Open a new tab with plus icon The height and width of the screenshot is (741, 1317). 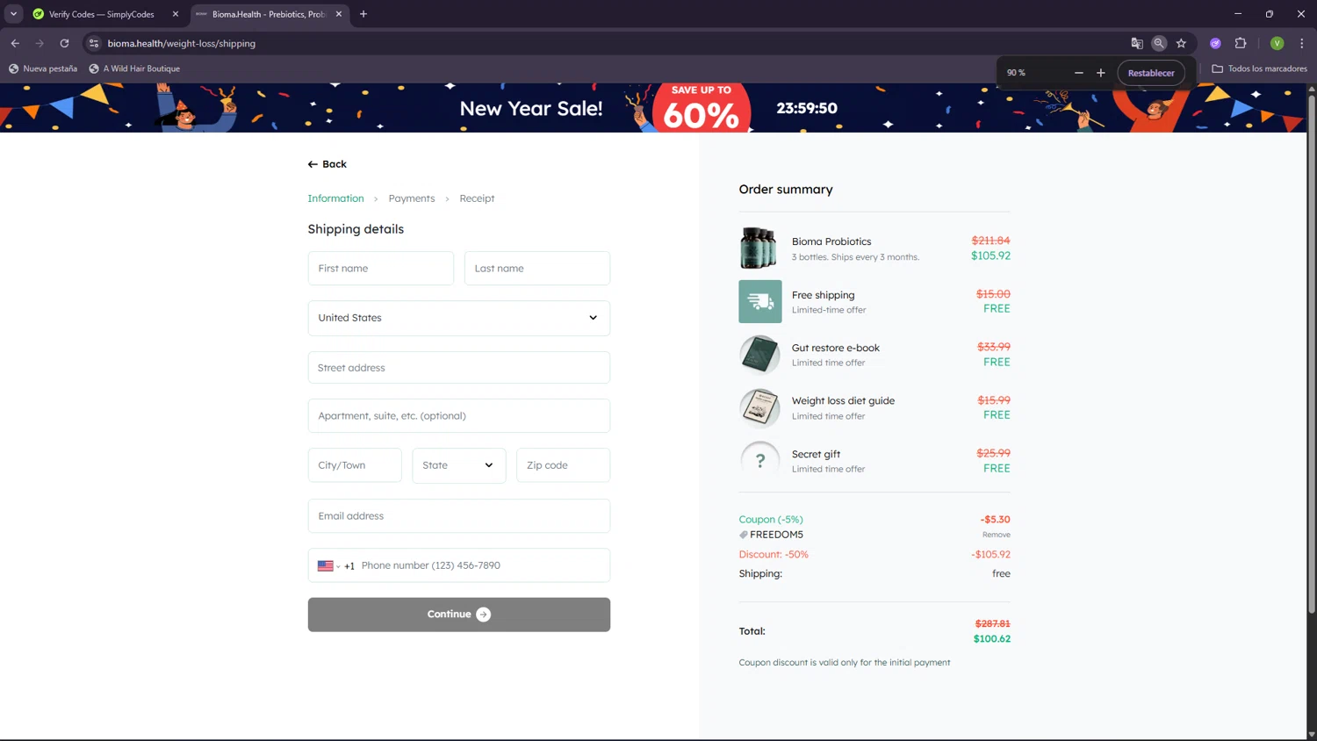(363, 14)
